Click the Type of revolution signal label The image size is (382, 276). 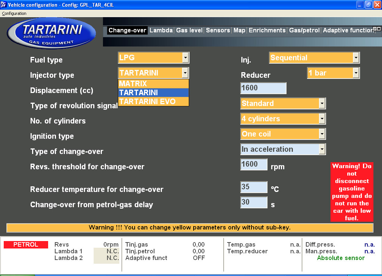(x=74, y=106)
